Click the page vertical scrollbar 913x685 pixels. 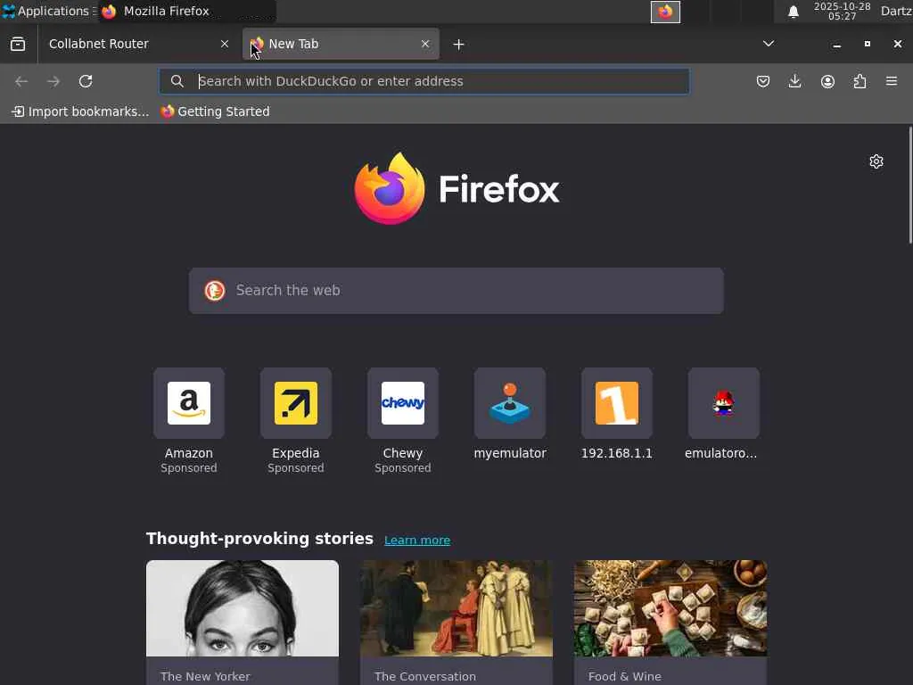pyautogui.click(x=910, y=186)
